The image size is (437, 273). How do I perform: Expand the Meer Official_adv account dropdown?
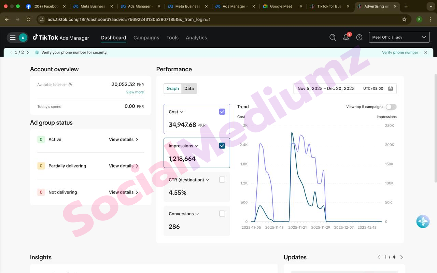399,38
